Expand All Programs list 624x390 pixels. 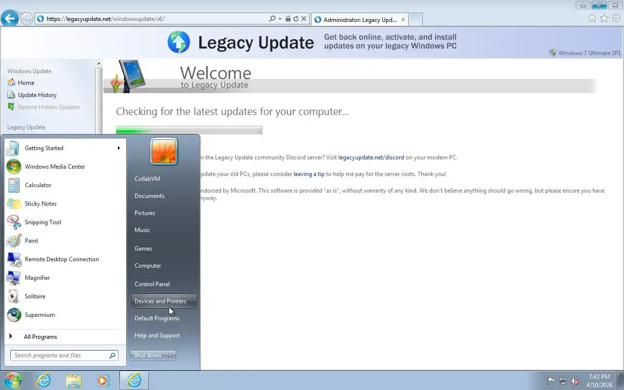[x=65, y=337]
